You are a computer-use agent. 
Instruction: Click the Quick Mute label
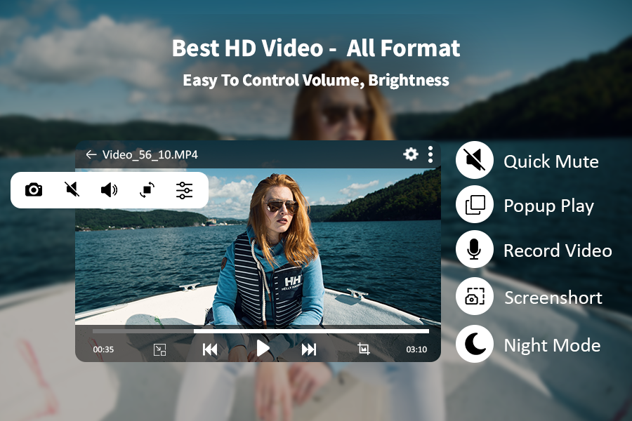click(551, 161)
